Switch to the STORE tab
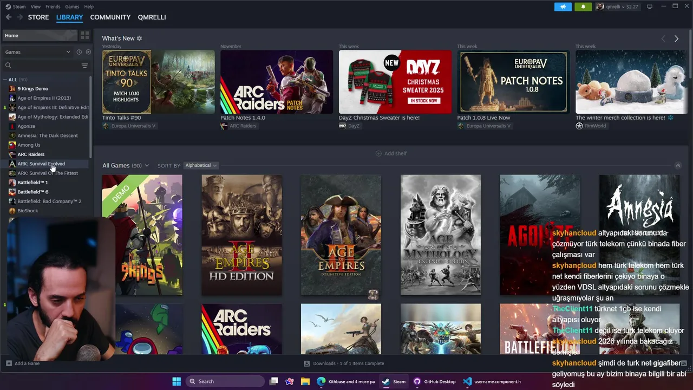 pos(38,17)
